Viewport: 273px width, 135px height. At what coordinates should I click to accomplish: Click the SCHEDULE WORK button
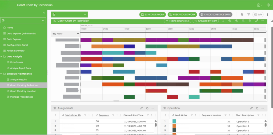pyautogui.click(x=152, y=15)
